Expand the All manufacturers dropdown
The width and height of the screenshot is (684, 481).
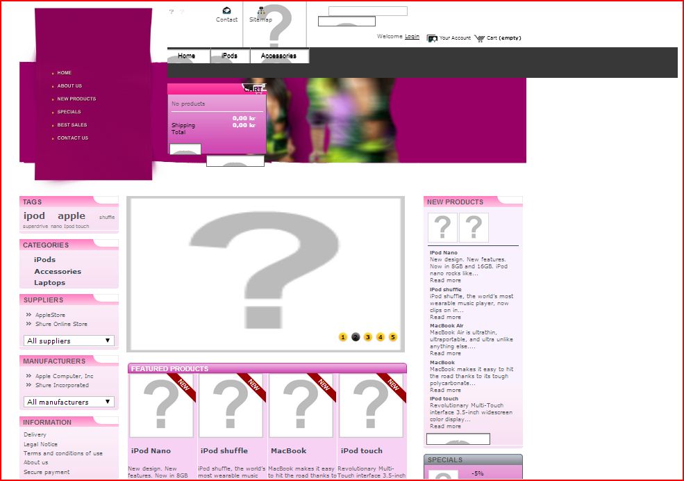coord(69,402)
